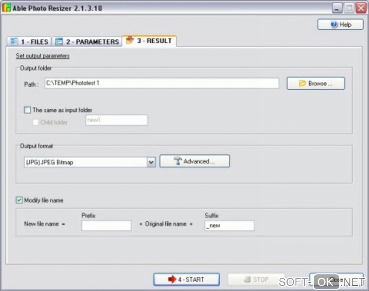Uncheck Modify file name checkbox
This screenshot has height=291, width=369.
tap(19, 200)
